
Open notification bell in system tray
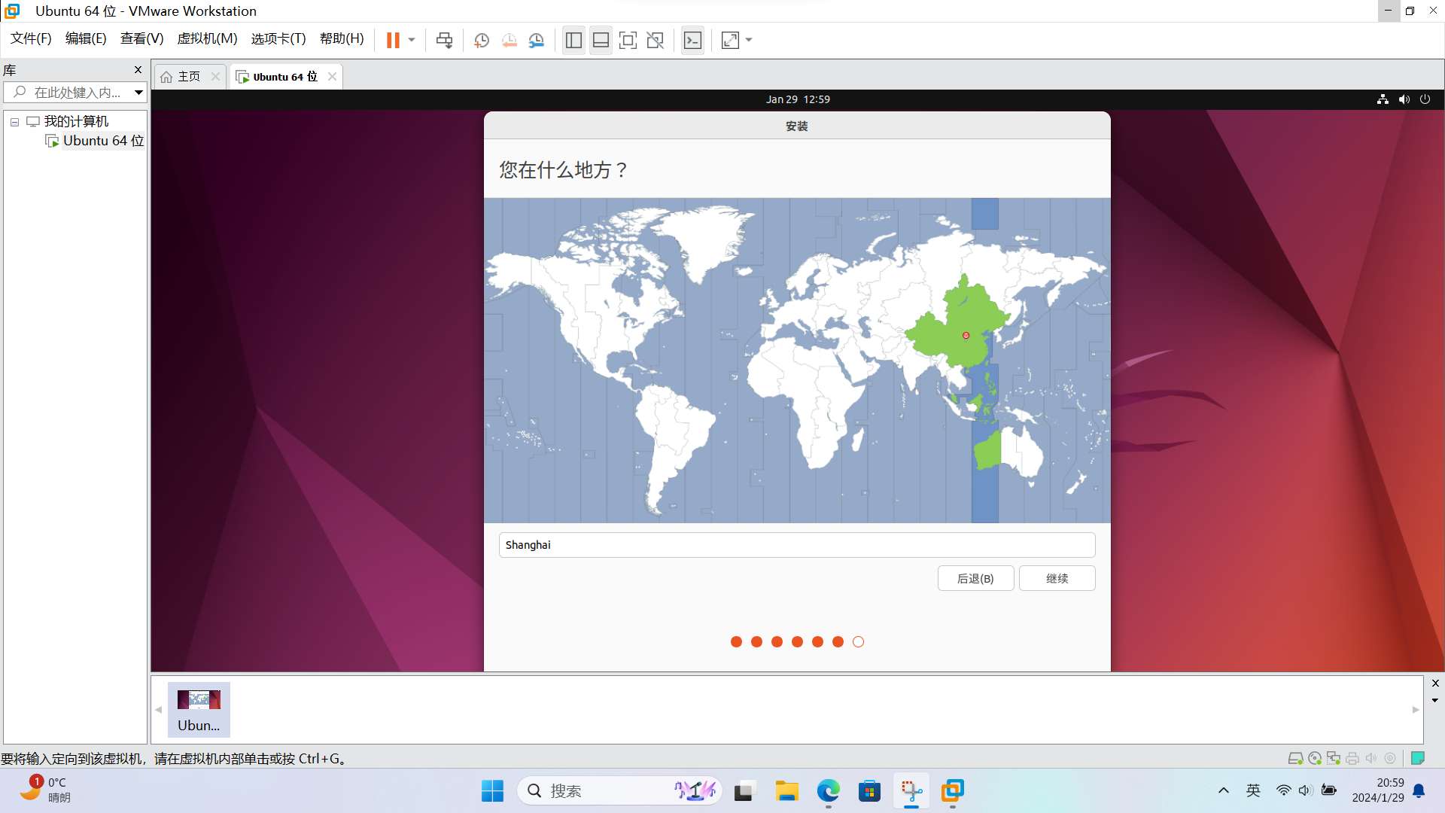pyautogui.click(x=1419, y=790)
